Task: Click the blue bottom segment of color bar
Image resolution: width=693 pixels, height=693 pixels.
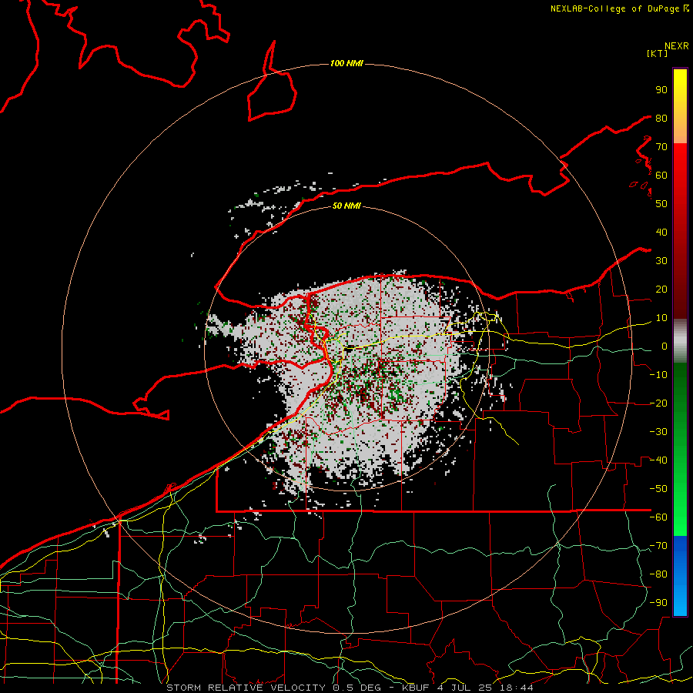Action: click(680, 576)
